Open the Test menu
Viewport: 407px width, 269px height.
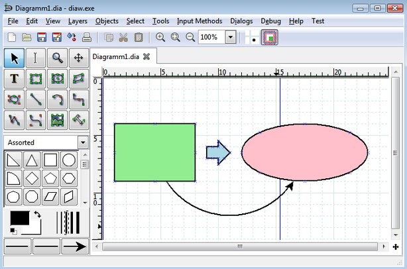tap(318, 21)
